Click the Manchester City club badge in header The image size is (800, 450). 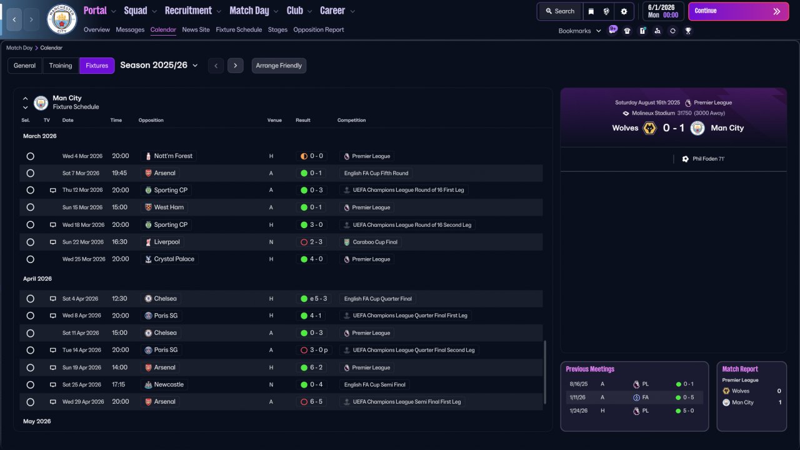(x=62, y=19)
